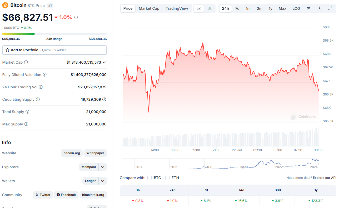Click info icon beside 19,729,309 value
This screenshot has width=339, height=208.
tap(104, 99)
